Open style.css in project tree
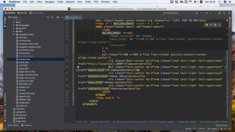Screen dimensions: 235x132 point(23,106)
